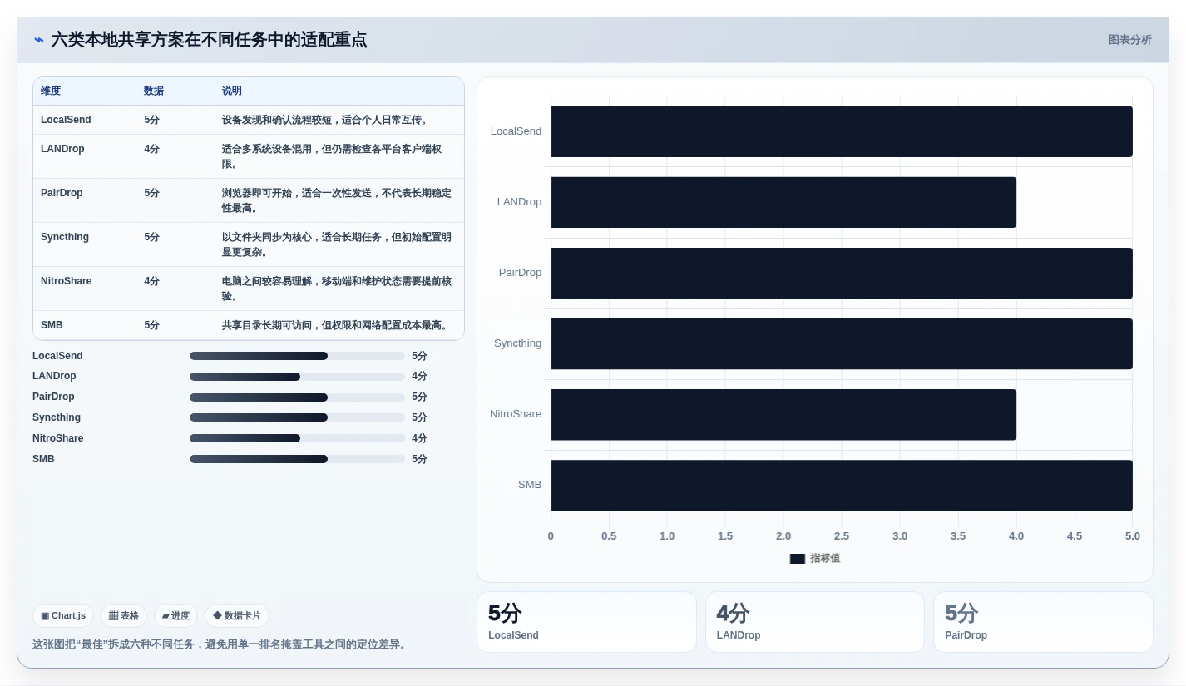
Task: Click the 5.0 x-axis tick label
Action: click(x=1133, y=536)
